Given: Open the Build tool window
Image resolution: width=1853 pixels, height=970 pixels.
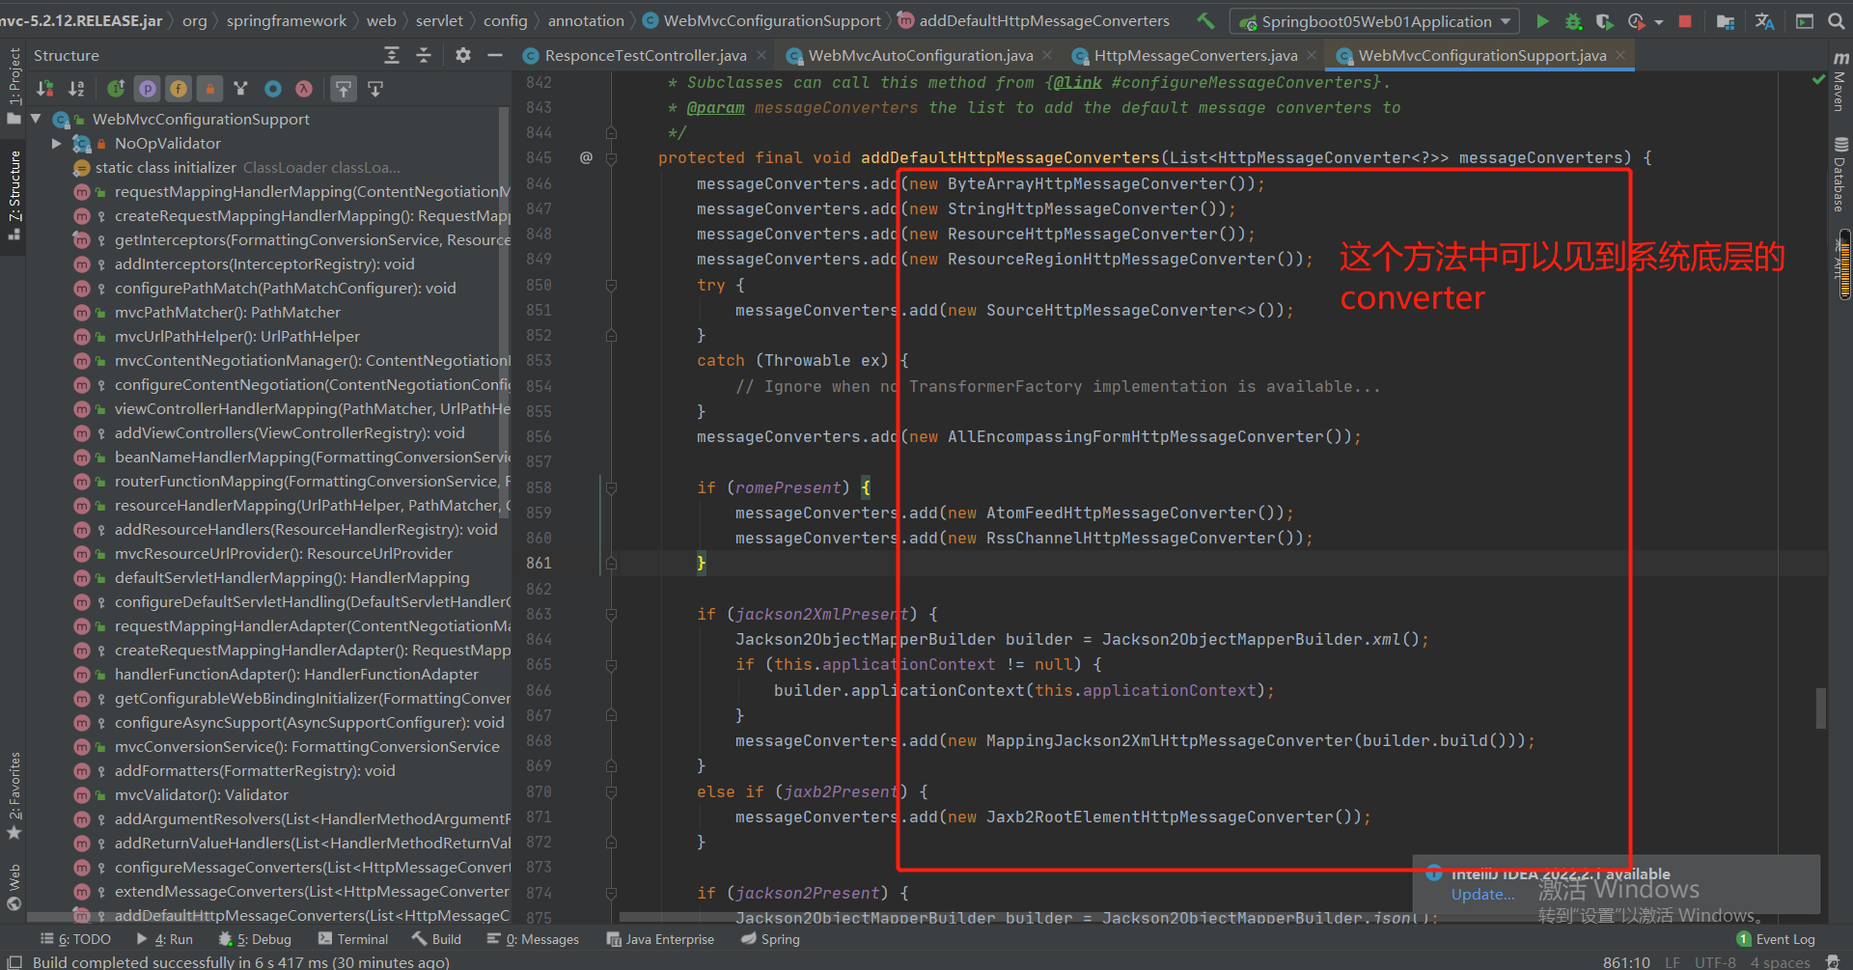Looking at the screenshot, I should (435, 939).
